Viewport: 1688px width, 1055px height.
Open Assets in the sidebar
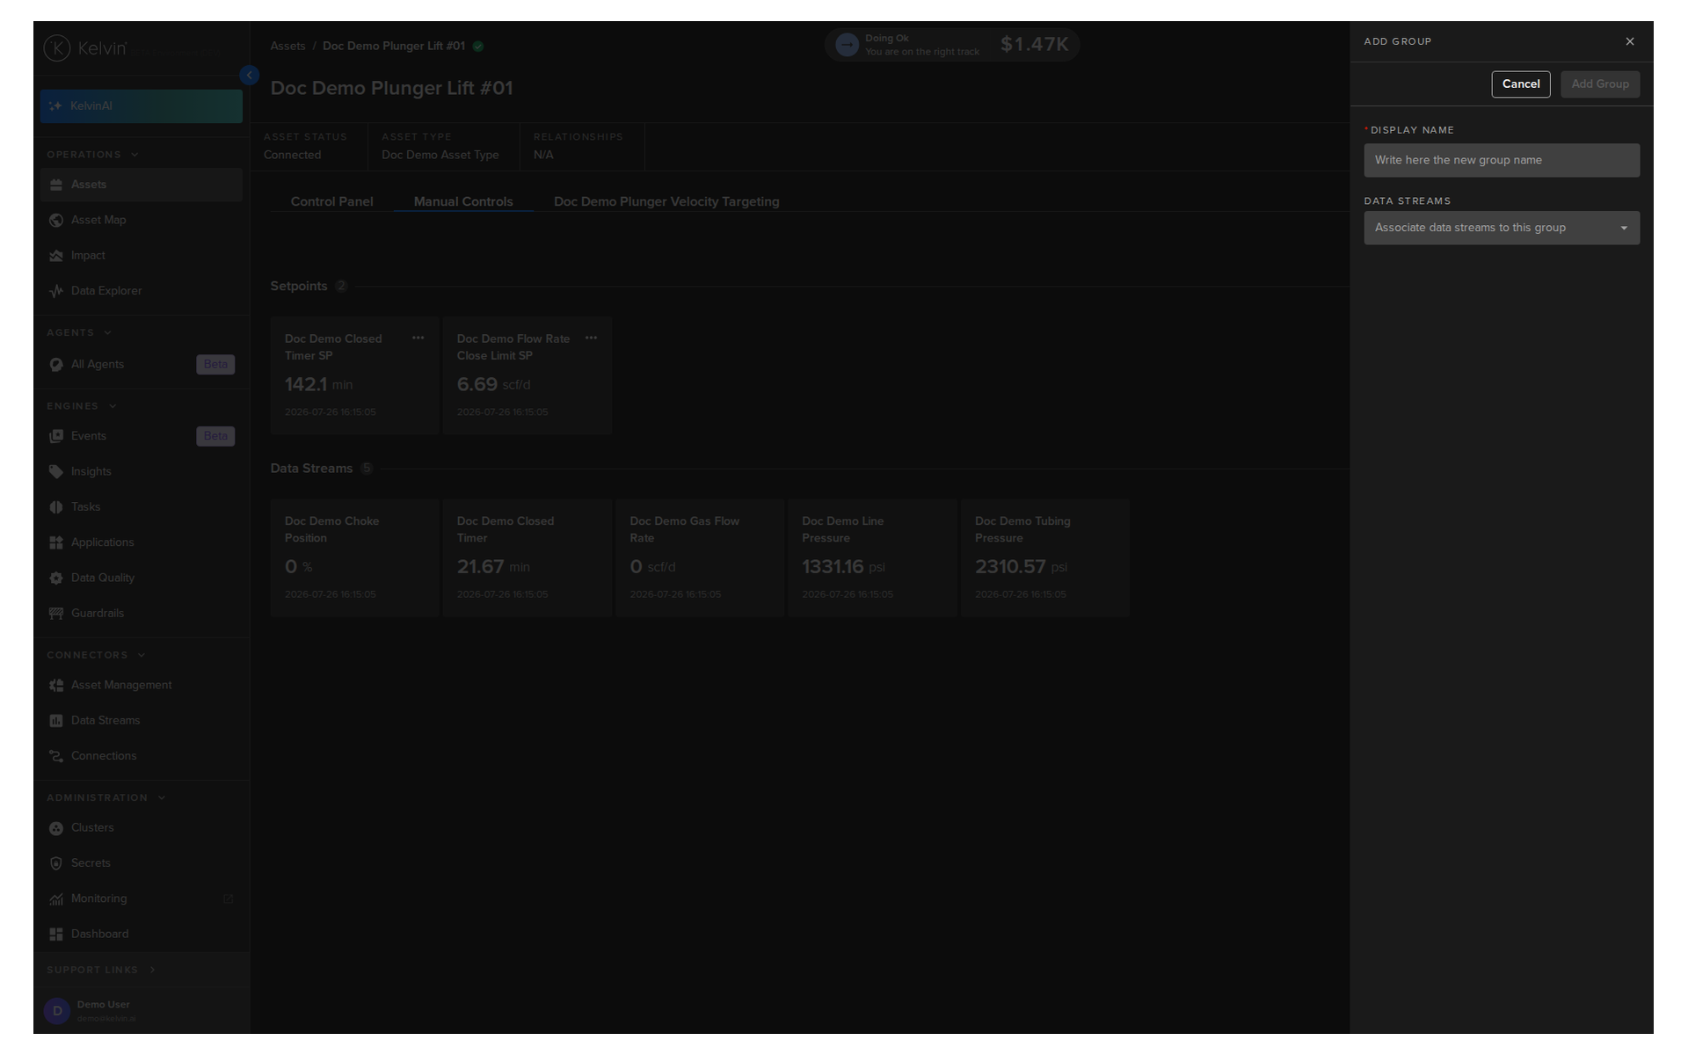[x=141, y=185]
